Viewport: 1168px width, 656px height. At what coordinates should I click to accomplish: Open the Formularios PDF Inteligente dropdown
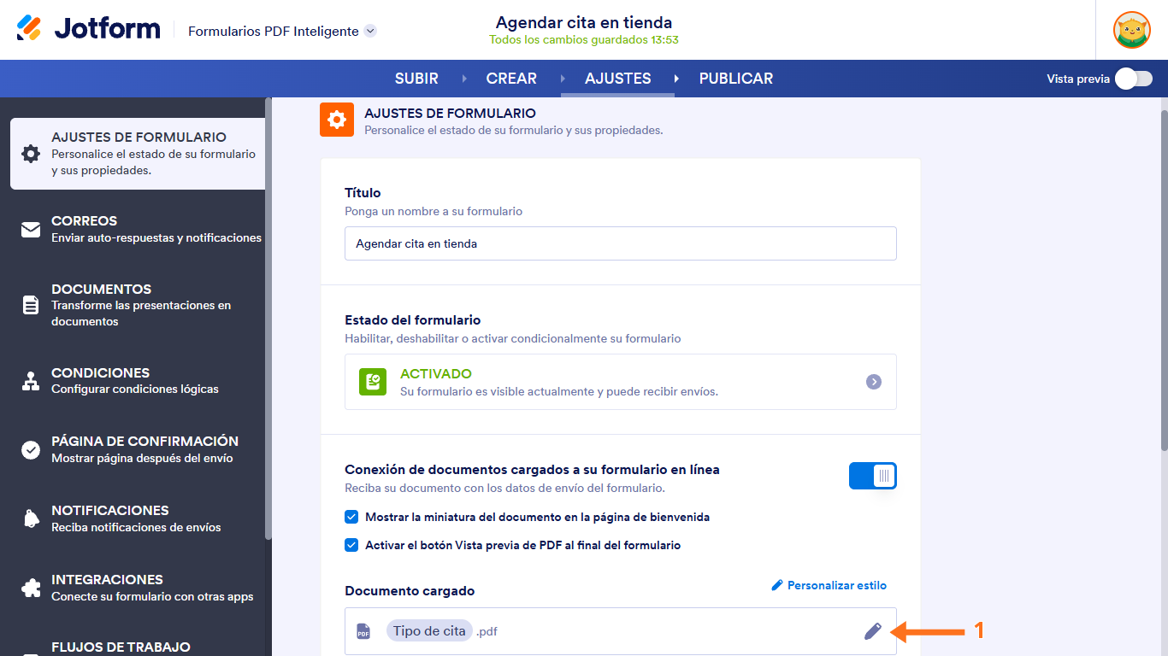369,30
